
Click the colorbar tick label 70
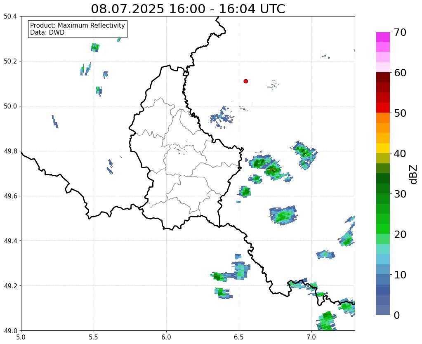400,32
